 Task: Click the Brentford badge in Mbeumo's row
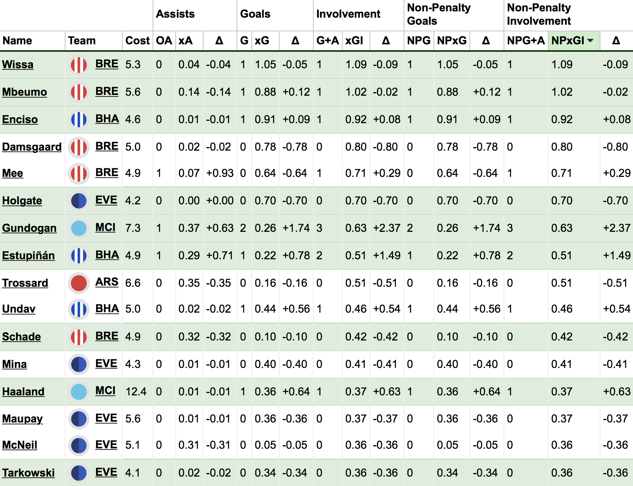[79, 92]
